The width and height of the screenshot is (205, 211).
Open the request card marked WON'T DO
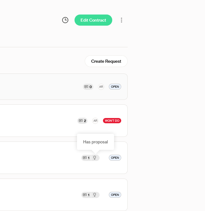pos(37,121)
